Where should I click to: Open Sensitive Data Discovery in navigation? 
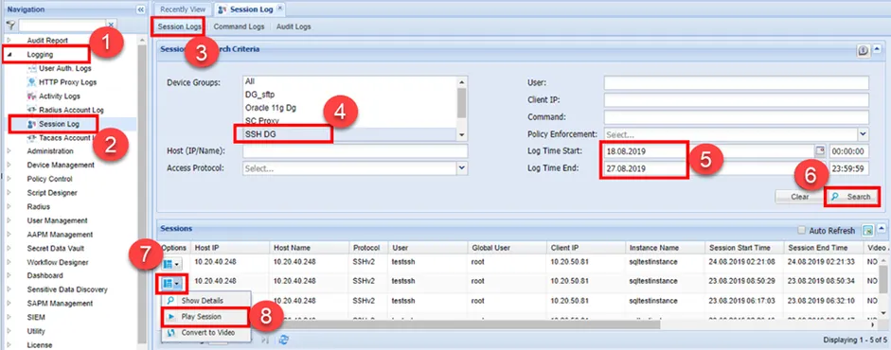coord(67,289)
